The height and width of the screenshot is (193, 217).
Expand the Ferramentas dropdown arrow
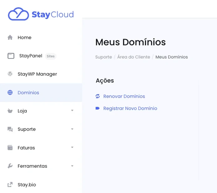72,166
